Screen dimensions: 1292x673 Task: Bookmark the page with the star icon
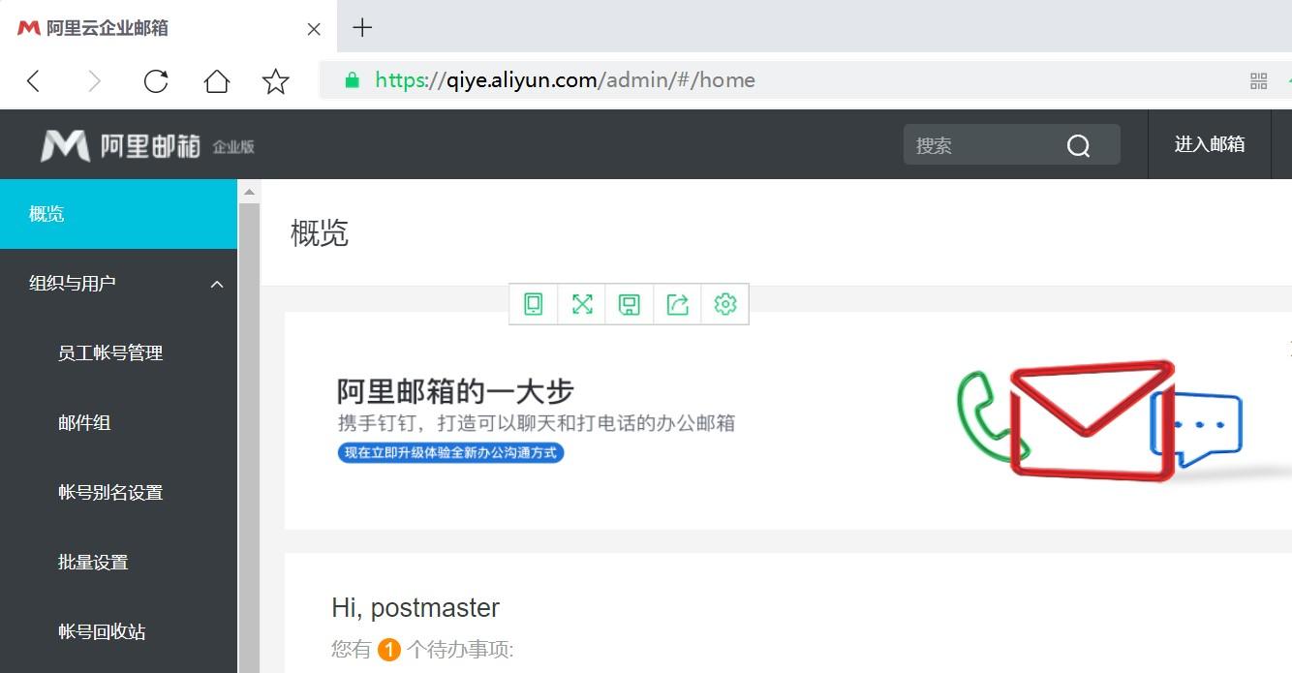click(x=276, y=81)
